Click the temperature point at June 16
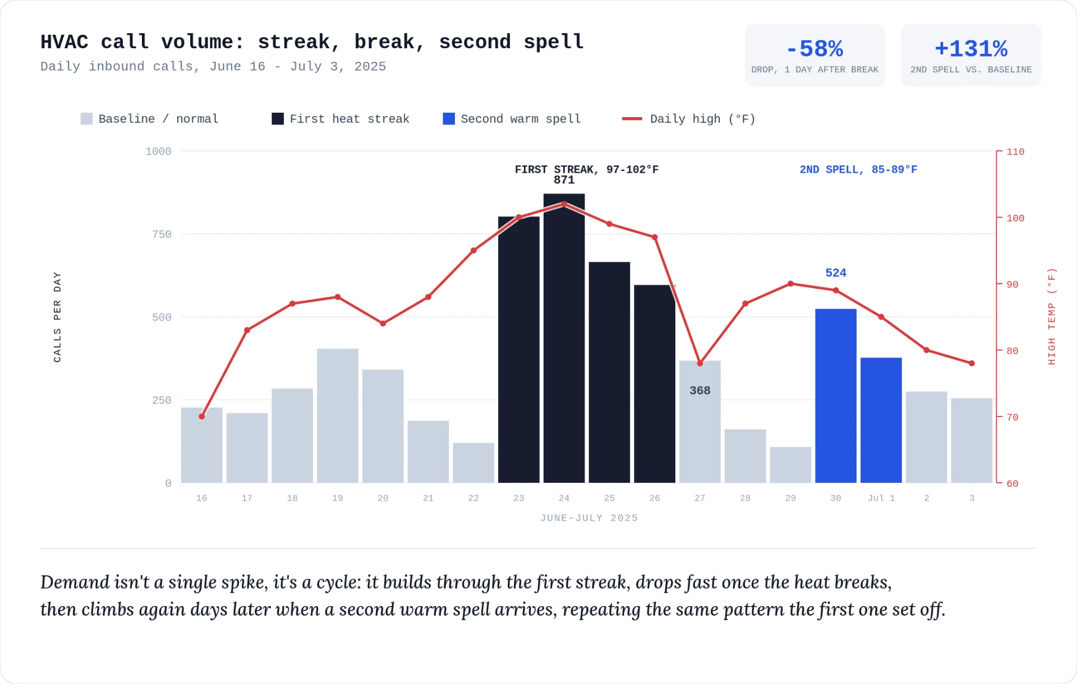Screen dimensions: 1077x684 pyautogui.click(x=202, y=417)
